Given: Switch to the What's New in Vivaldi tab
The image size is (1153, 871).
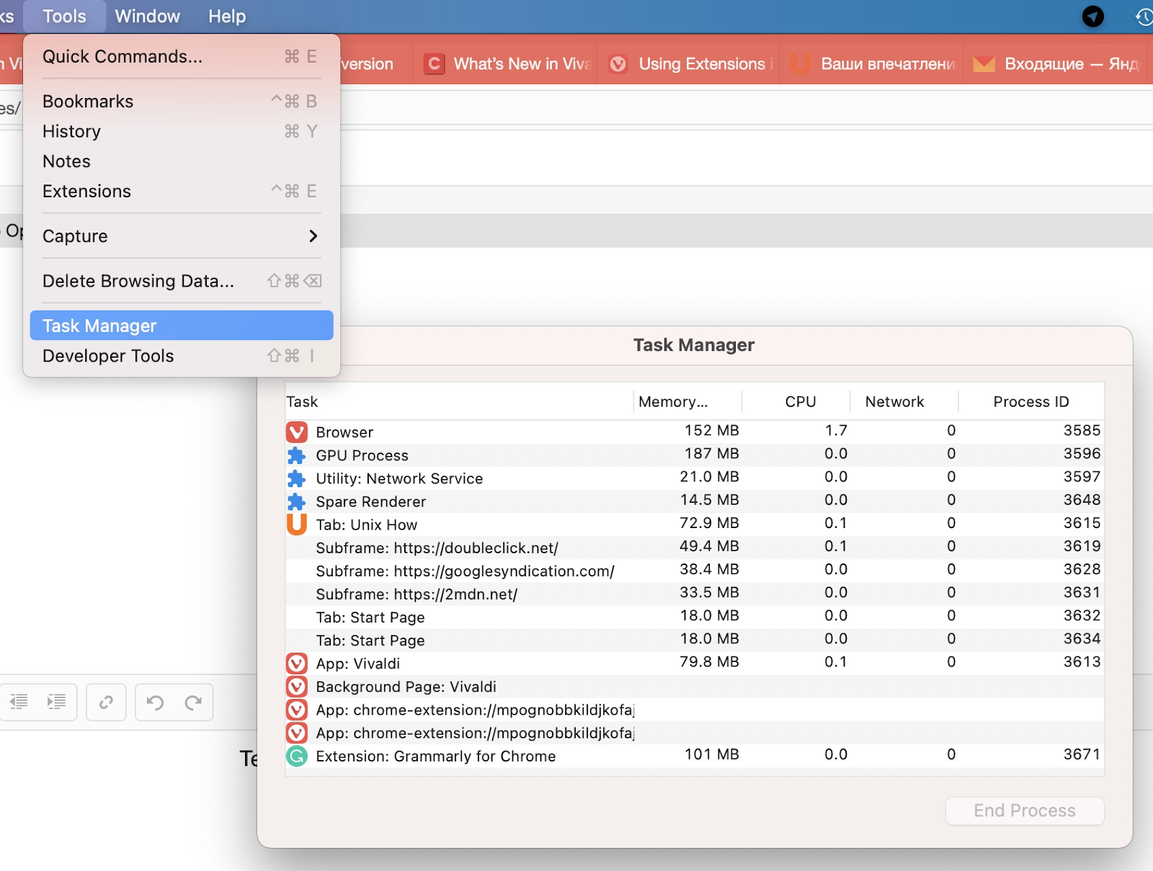Looking at the screenshot, I should (506, 64).
